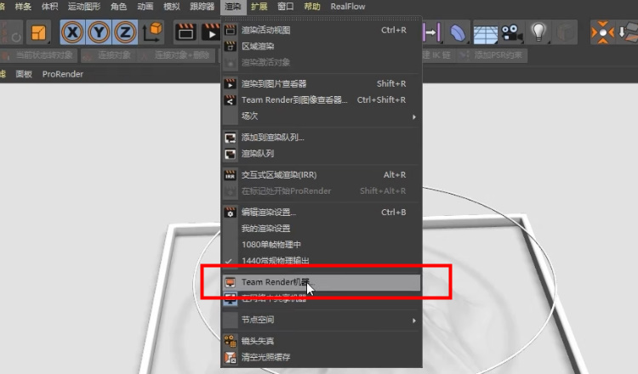Select checked 1440常规物理输出 preset
Image resolution: width=638 pixels, height=374 pixels.
click(x=322, y=261)
